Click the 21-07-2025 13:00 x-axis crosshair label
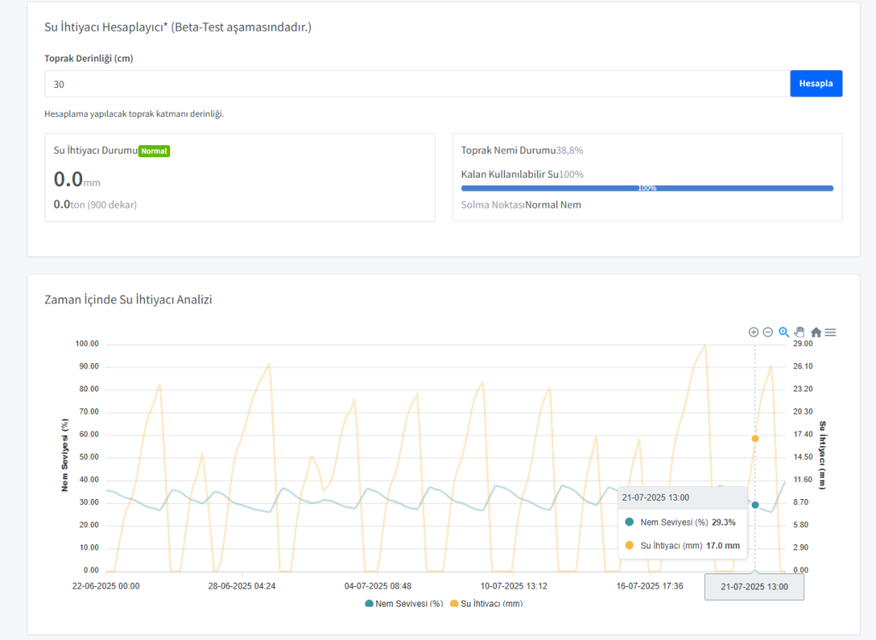 754,587
